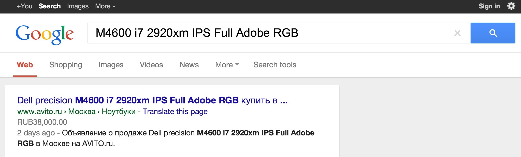Open the Dell precision M4600 result title
521x157 pixels.
152,100
